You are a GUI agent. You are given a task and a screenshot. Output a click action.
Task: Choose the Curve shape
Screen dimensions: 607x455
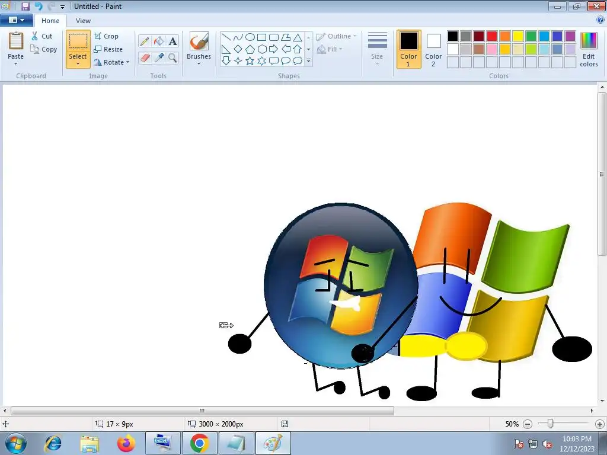click(238, 37)
